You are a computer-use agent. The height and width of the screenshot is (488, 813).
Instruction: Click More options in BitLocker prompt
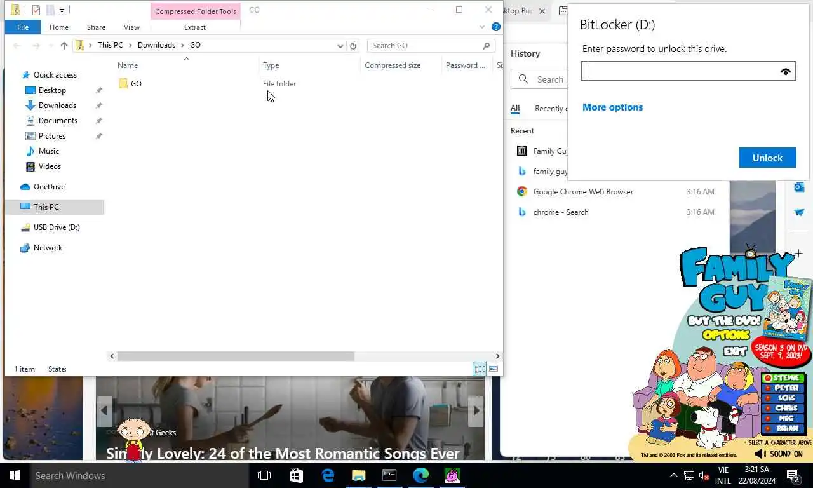[612, 107]
